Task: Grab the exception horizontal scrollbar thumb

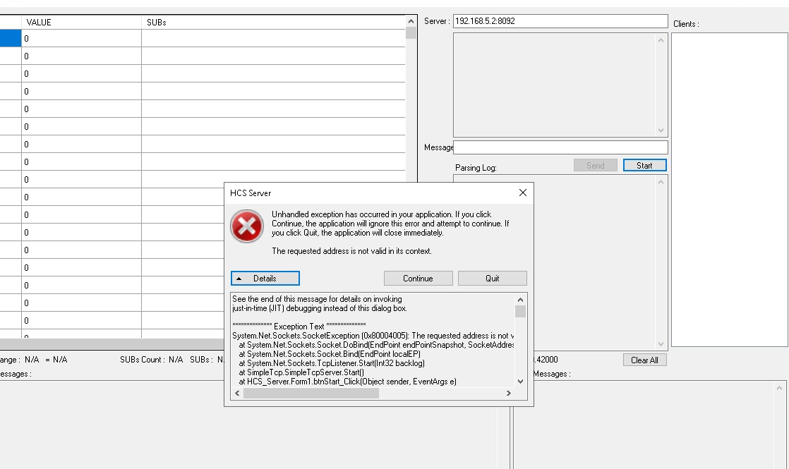Action: [x=311, y=394]
